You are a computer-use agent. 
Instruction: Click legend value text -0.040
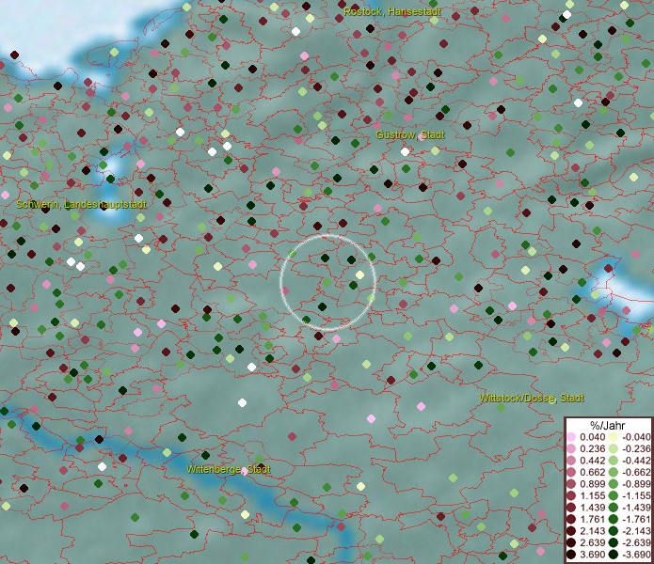[636, 437]
